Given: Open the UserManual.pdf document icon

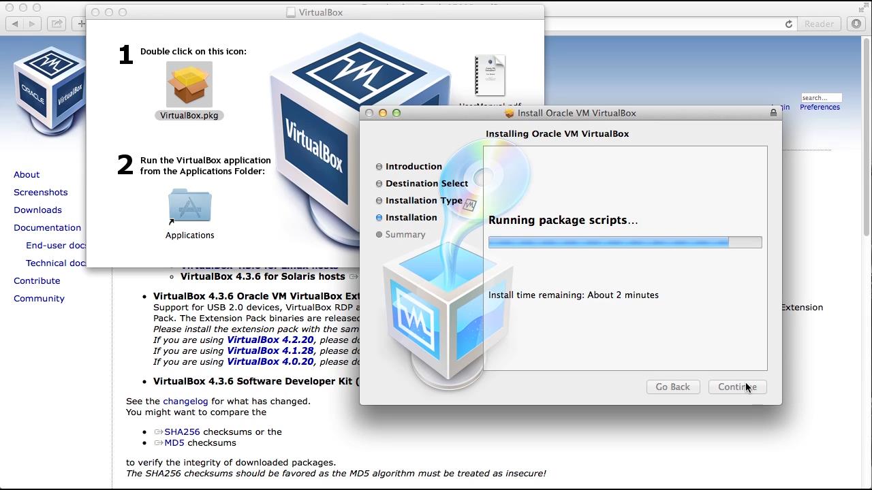Looking at the screenshot, I should tap(490, 76).
